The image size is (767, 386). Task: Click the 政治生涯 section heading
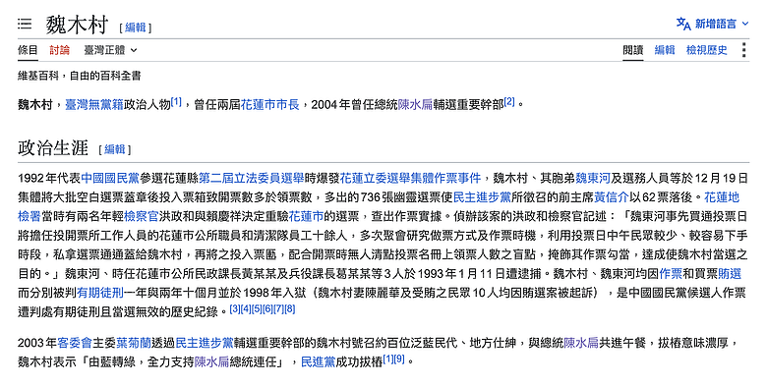(x=53, y=148)
